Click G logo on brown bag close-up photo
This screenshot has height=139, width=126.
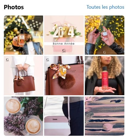point(48,60)
